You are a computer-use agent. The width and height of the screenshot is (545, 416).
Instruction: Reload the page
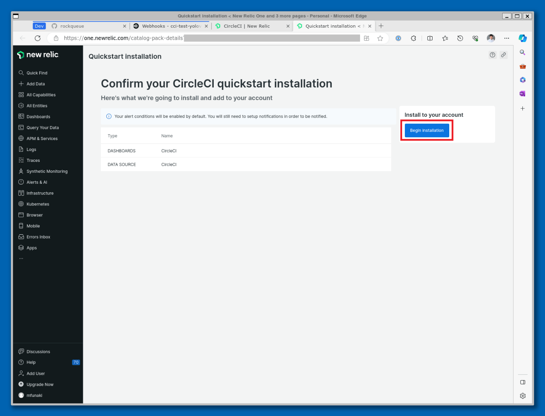pyautogui.click(x=37, y=38)
